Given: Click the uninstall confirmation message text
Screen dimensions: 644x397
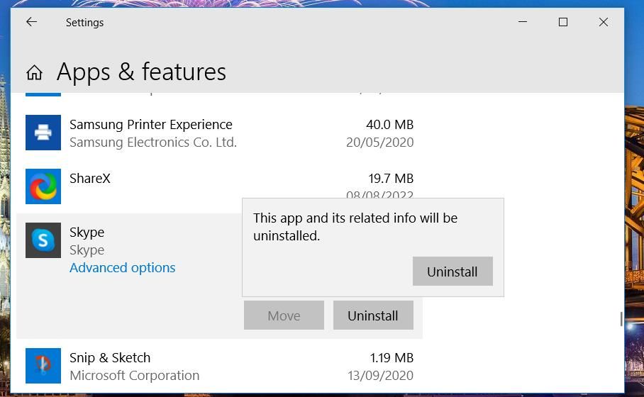Looking at the screenshot, I should [355, 226].
